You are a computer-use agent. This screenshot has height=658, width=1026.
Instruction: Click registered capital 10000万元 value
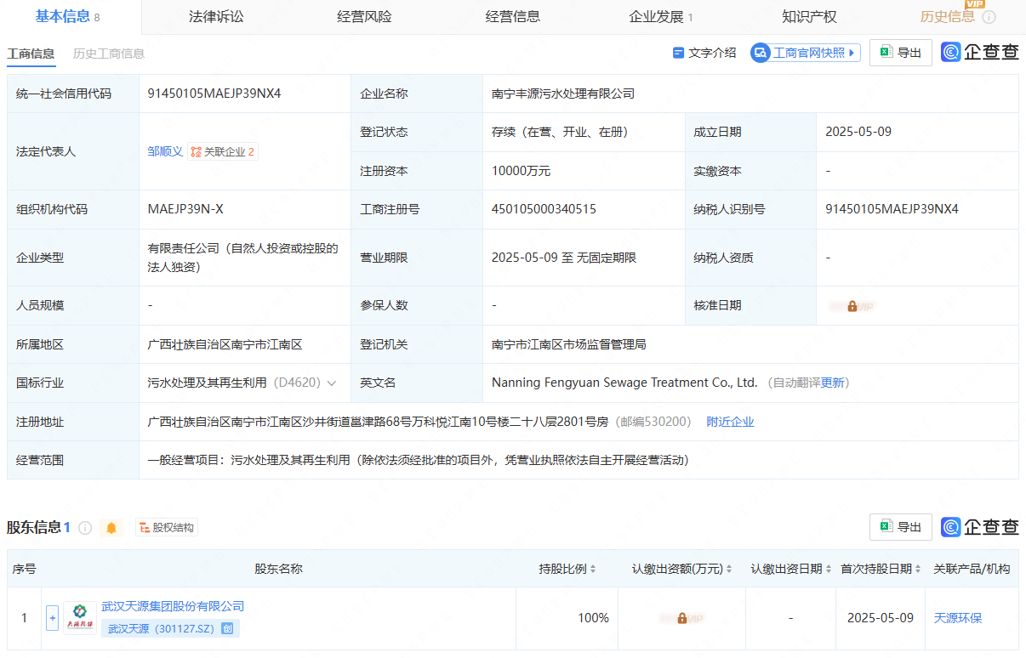click(x=521, y=171)
